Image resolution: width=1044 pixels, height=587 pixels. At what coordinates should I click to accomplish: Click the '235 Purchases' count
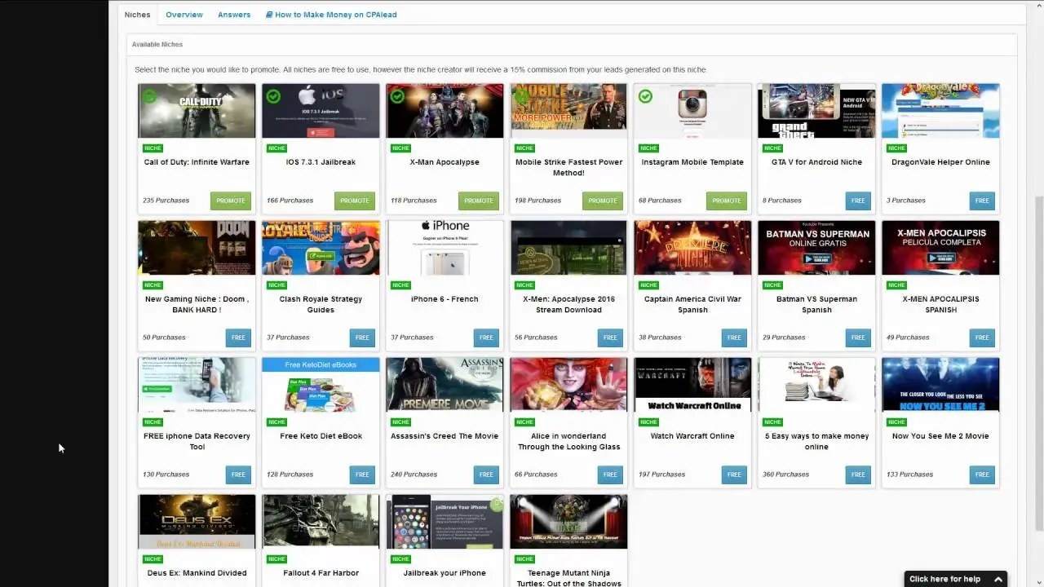166,201
